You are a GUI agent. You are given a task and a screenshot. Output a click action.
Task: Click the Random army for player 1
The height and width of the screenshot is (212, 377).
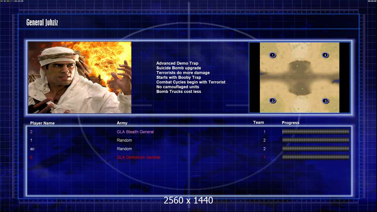124,140
